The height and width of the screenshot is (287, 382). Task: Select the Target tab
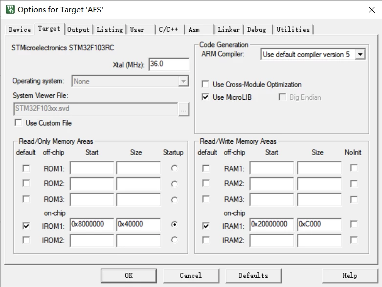[x=49, y=29]
